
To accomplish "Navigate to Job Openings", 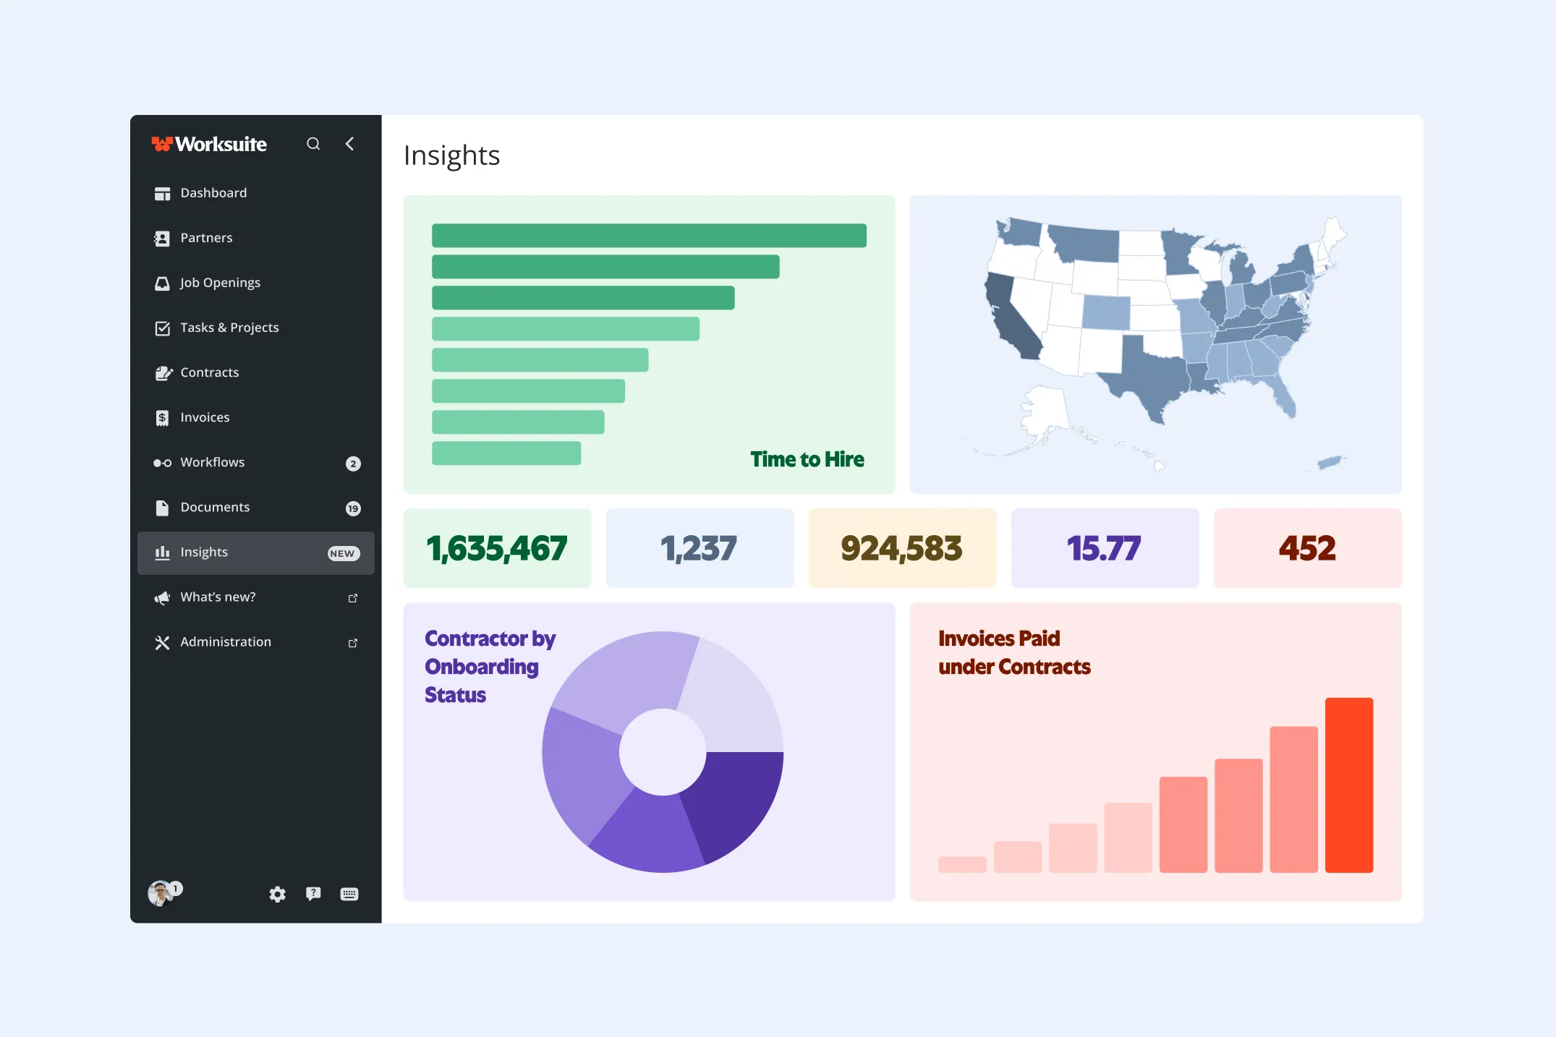I will click(220, 283).
